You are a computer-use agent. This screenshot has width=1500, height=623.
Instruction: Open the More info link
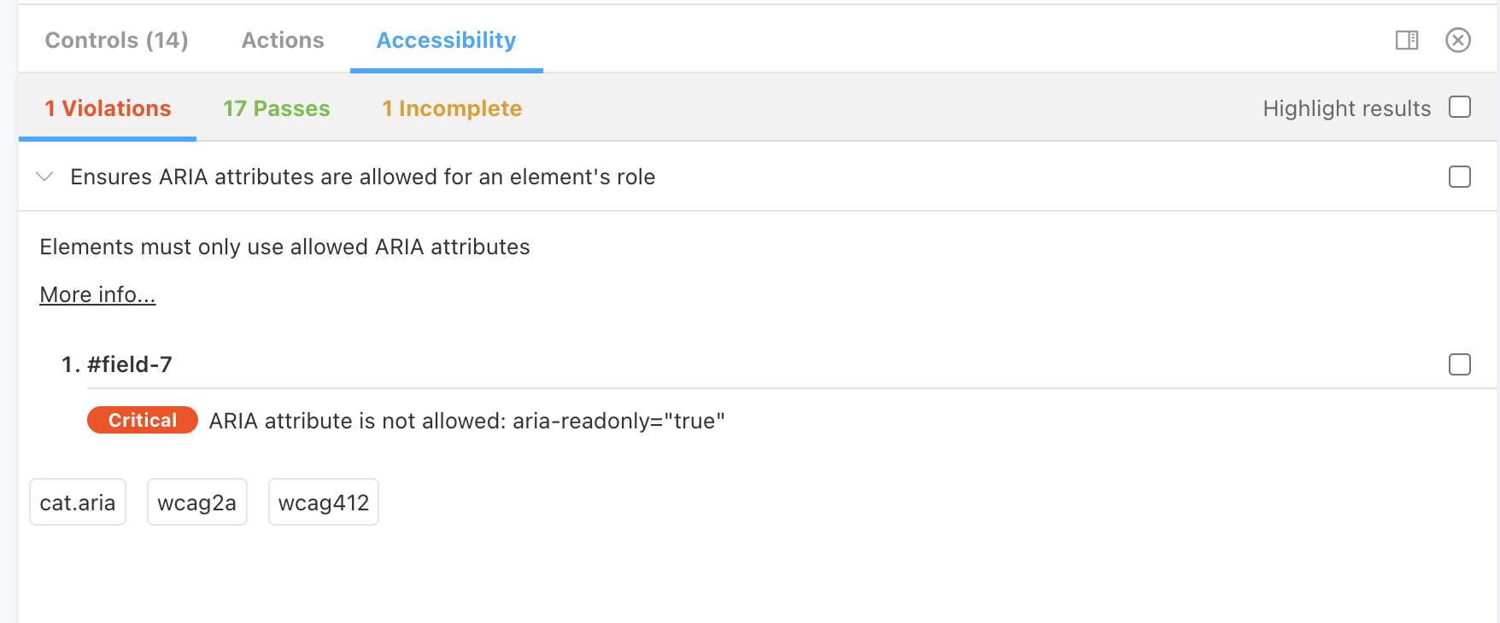click(97, 294)
